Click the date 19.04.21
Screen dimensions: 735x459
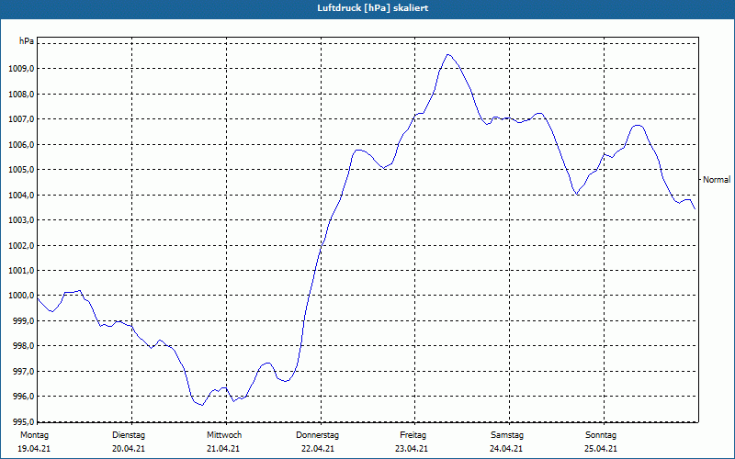point(34,449)
